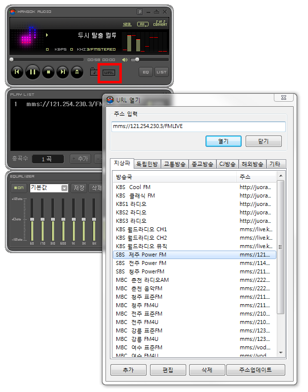
Task: Click the playback seek bar
Action: [x=47, y=60]
